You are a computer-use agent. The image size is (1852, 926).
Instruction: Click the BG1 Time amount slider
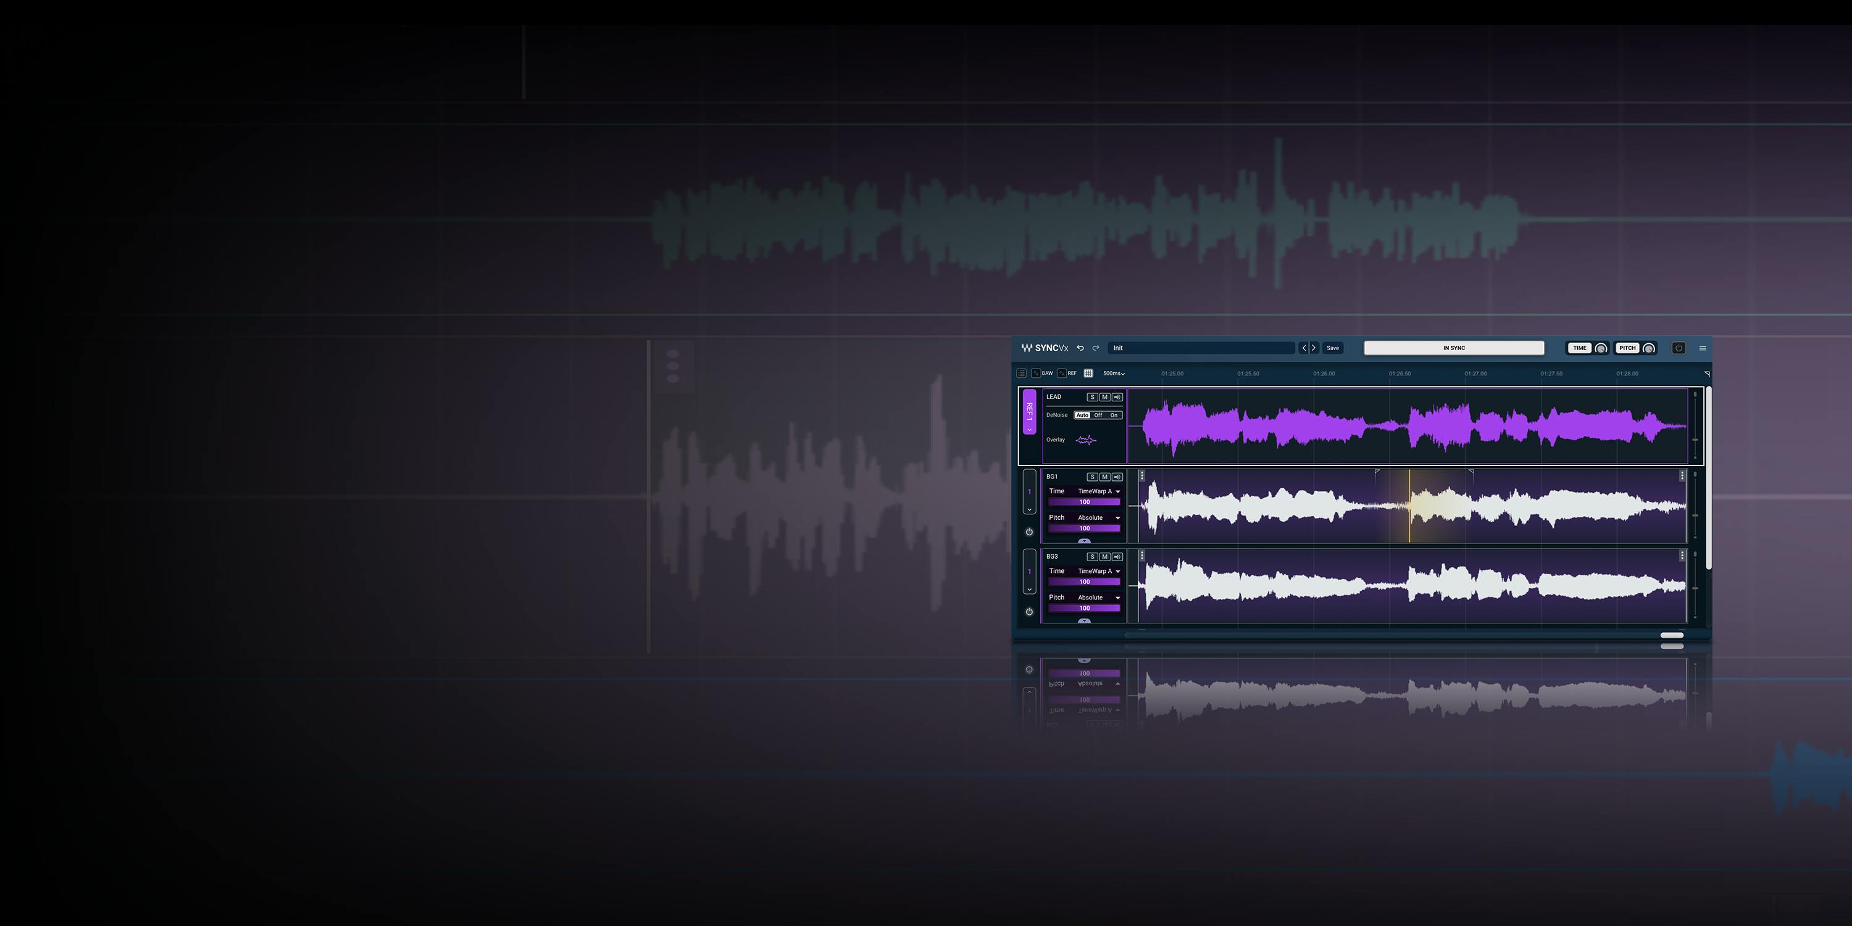[x=1084, y=502]
